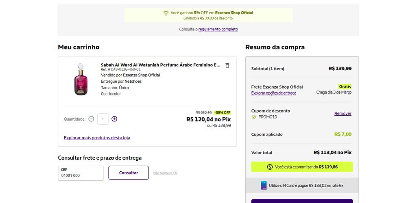This screenshot has height=203, width=393.
Task: Remove the PROMO10 coupon
Action: coord(343,114)
